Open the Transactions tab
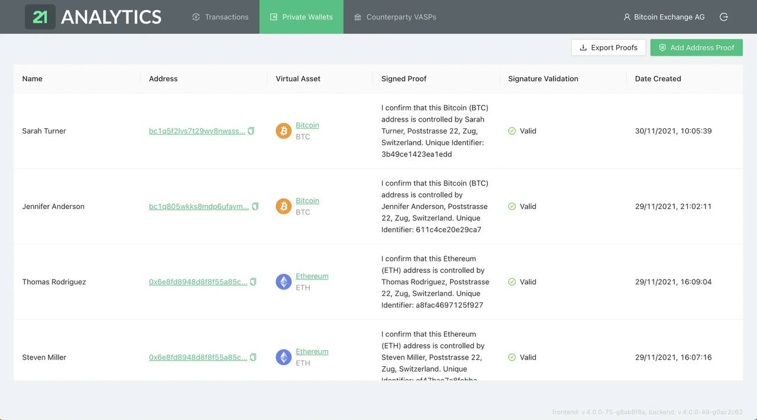 [x=220, y=17]
